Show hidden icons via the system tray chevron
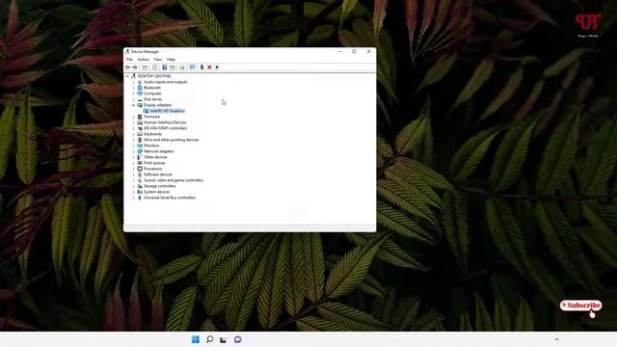617x347 pixels. (x=556, y=339)
